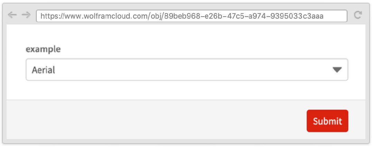Refresh the wolframcloud.com page
372x147 pixels.
358,15
